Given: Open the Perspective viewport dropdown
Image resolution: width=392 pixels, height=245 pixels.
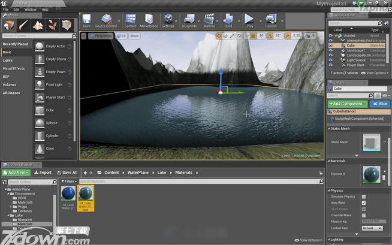Looking at the screenshot, I should [101, 36].
